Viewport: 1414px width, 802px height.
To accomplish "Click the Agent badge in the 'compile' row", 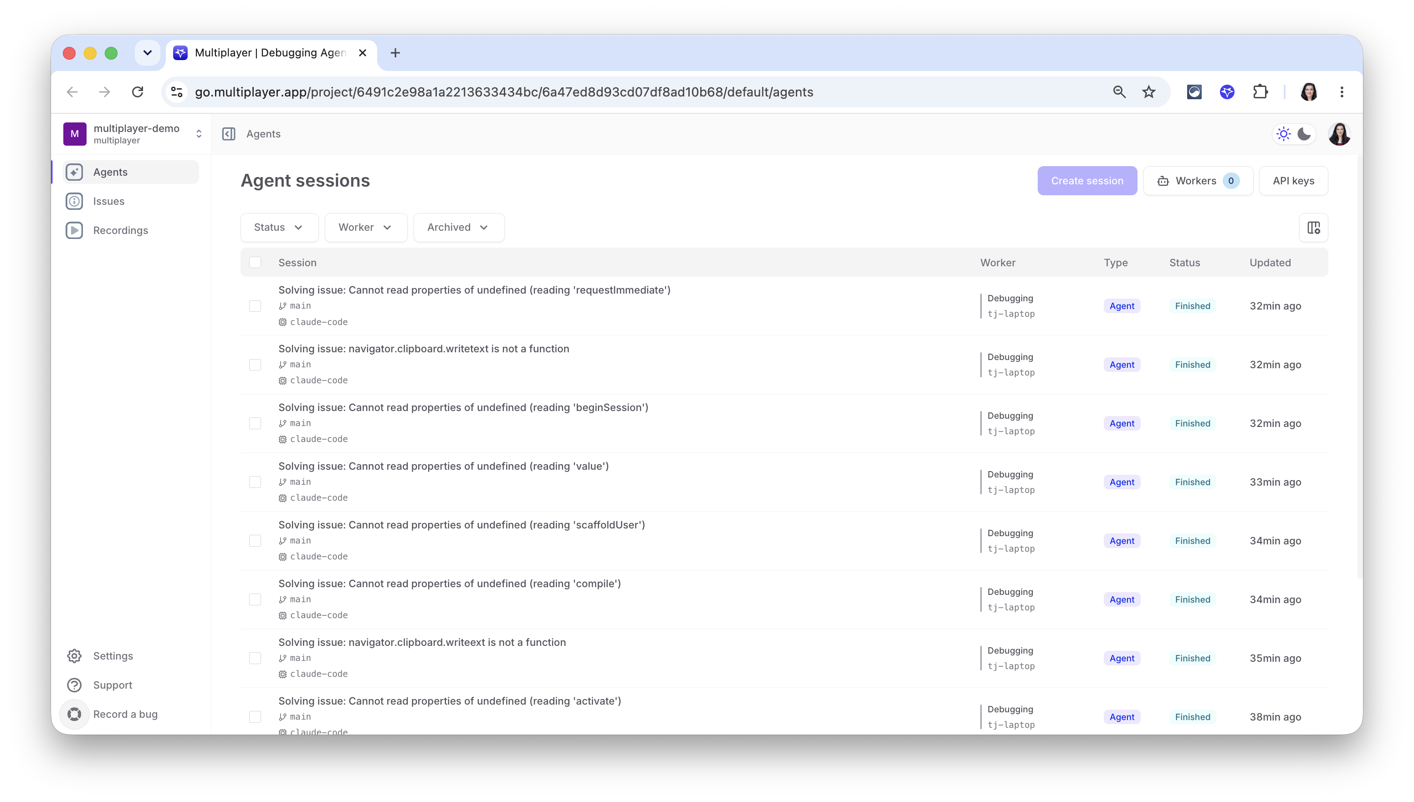I will pos(1122,599).
